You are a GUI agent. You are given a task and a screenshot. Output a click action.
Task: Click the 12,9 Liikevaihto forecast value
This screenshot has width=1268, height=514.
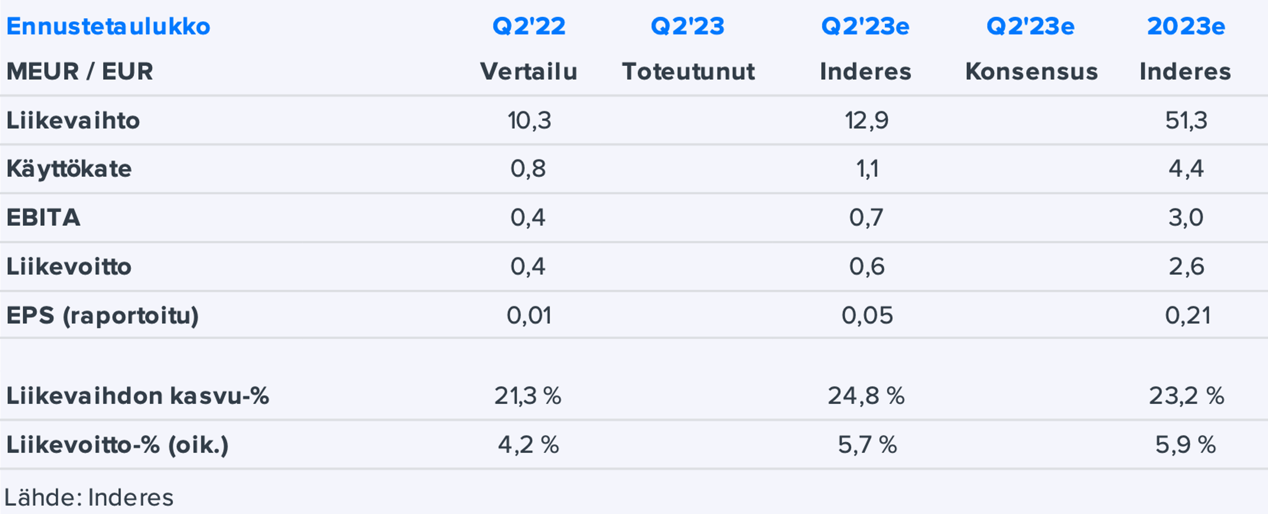866,121
